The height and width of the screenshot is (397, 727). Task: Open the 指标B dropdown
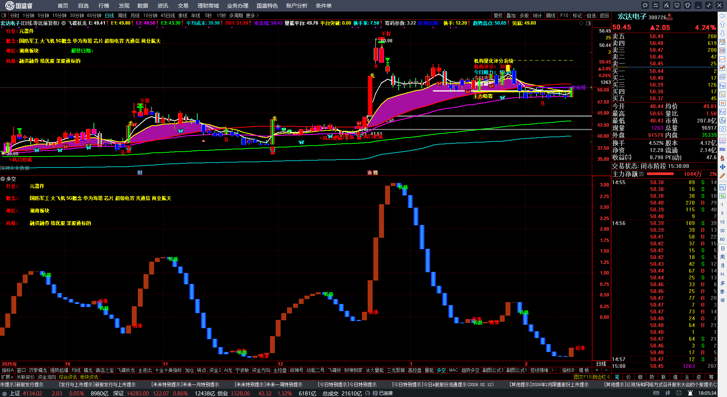coord(568,370)
